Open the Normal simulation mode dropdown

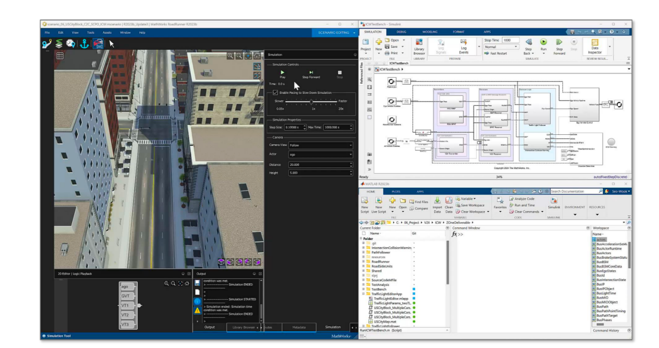501,47
